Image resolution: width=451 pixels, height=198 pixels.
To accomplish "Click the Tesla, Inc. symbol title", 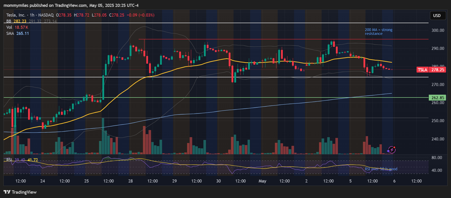I will click(x=16, y=15).
